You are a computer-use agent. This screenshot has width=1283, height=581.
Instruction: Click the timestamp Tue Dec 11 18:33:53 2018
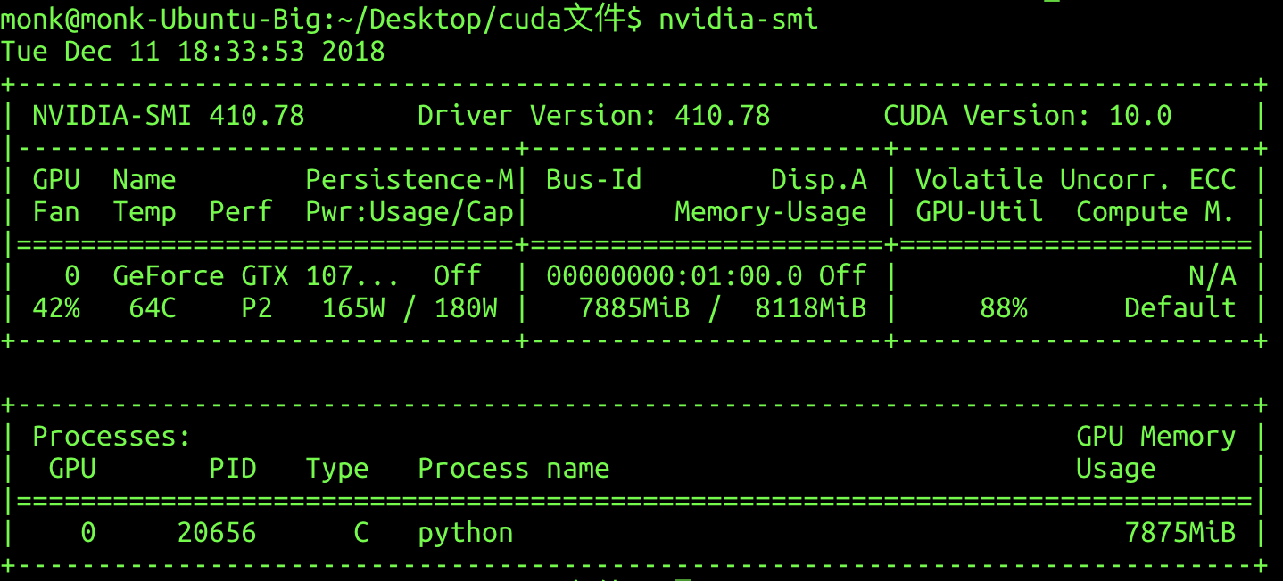[193, 51]
